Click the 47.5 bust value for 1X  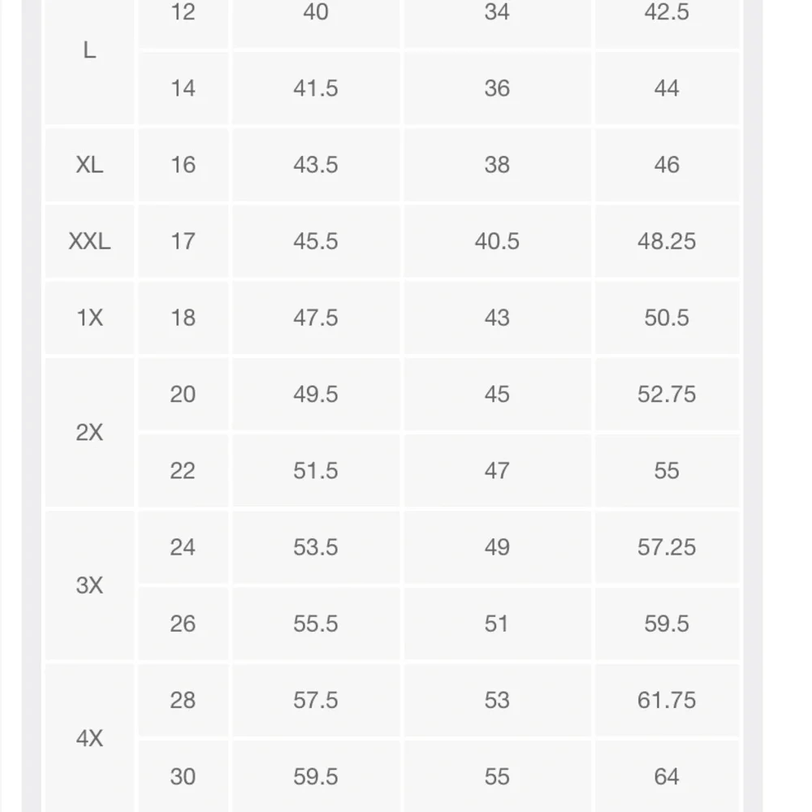click(316, 317)
